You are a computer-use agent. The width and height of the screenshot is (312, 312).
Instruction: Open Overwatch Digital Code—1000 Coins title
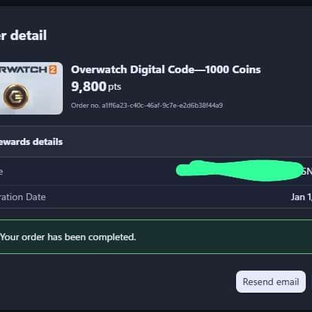166,70
